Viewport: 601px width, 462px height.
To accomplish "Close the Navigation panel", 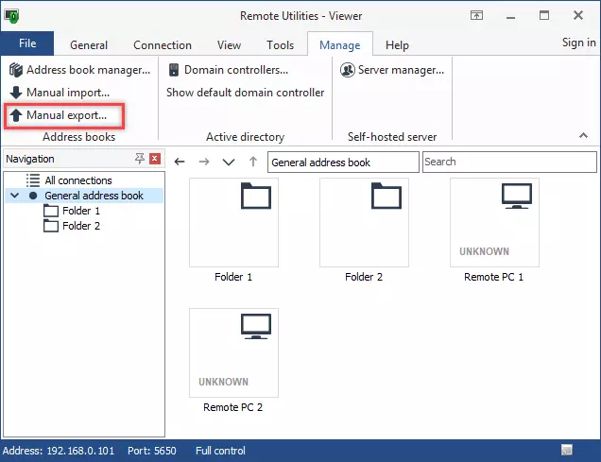I will pyautogui.click(x=155, y=159).
